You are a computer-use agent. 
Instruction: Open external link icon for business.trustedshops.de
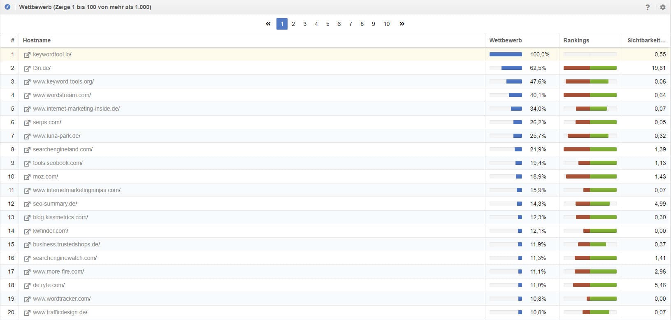coord(27,245)
